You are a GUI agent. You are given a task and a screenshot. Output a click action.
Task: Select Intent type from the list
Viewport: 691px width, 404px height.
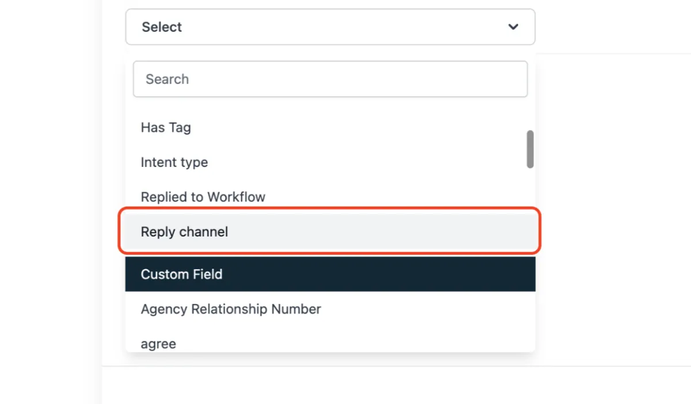[174, 162]
